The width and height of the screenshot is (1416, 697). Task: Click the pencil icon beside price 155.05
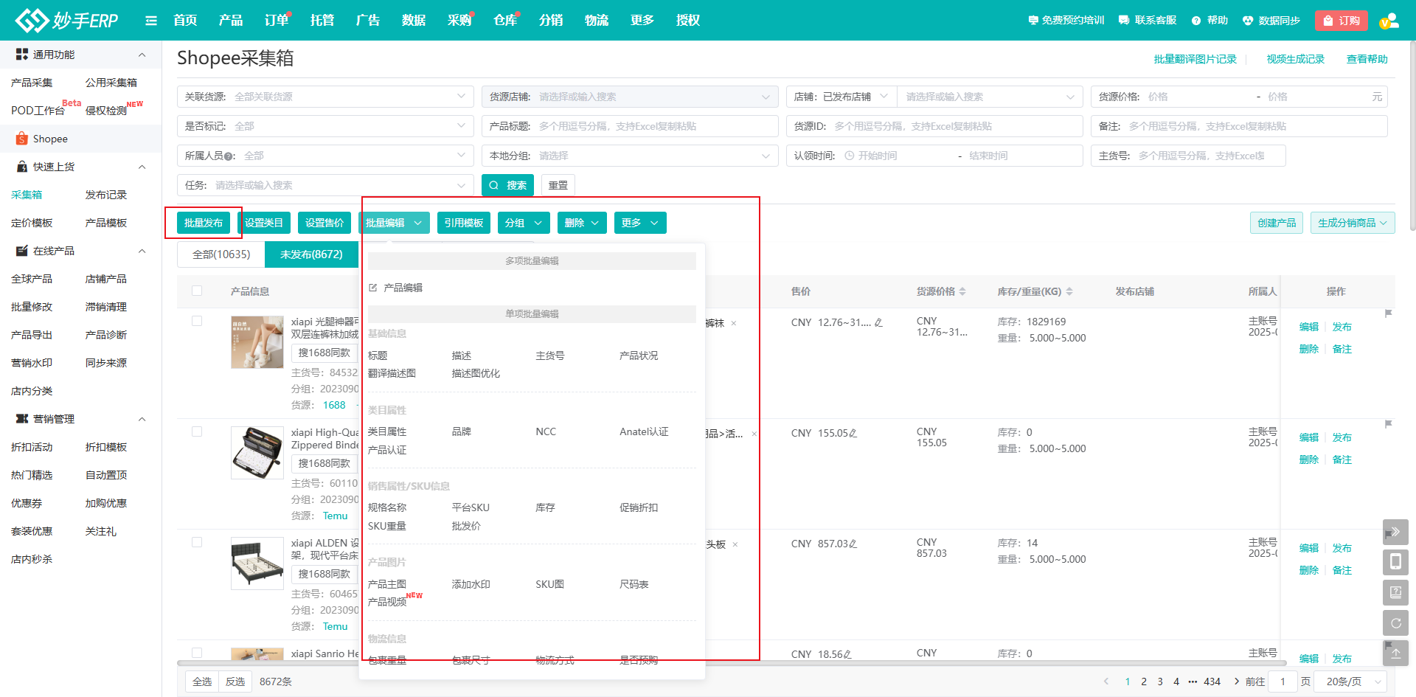pyautogui.click(x=853, y=434)
